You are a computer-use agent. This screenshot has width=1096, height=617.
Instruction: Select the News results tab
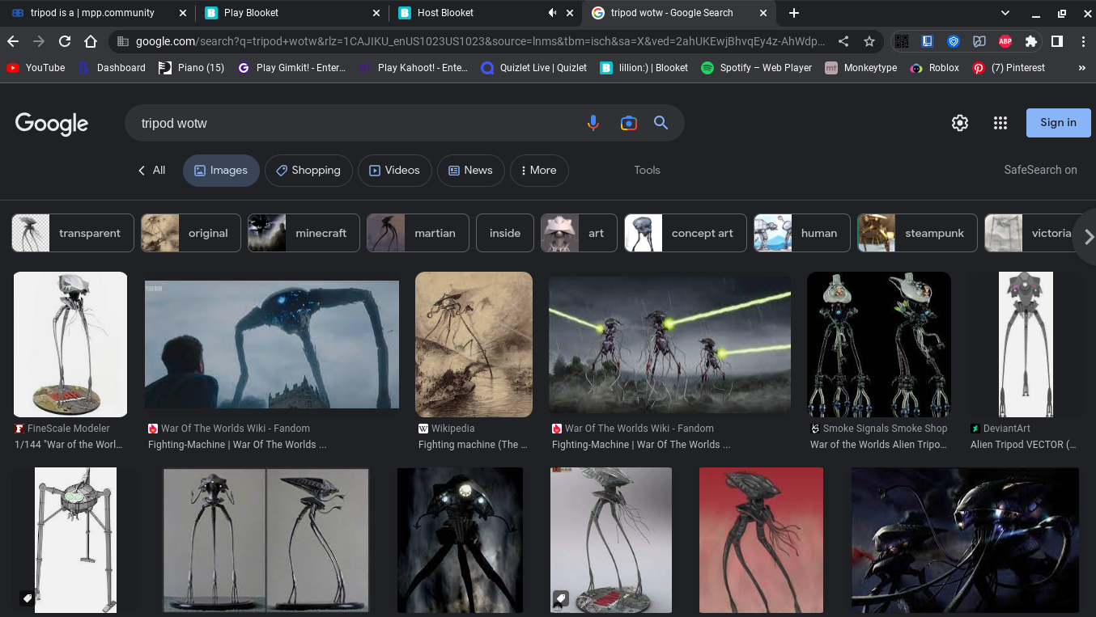click(471, 171)
